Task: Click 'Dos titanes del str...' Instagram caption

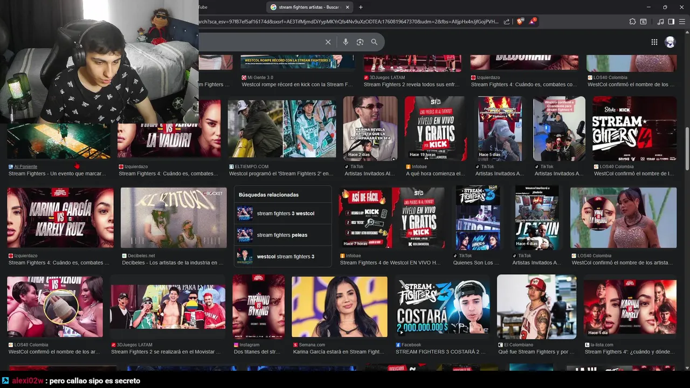Action: pyautogui.click(x=257, y=351)
